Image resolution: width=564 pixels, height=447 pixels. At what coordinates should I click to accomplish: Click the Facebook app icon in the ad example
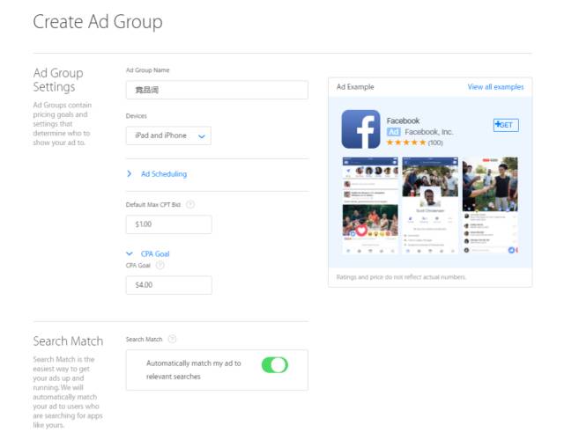point(360,129)
